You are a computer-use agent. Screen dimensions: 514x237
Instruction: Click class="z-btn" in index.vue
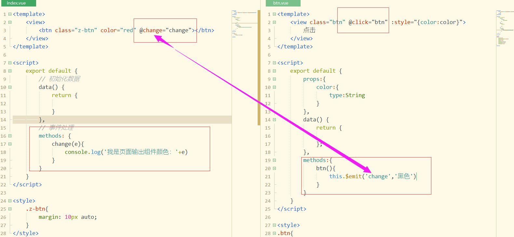tap(76, 31)
